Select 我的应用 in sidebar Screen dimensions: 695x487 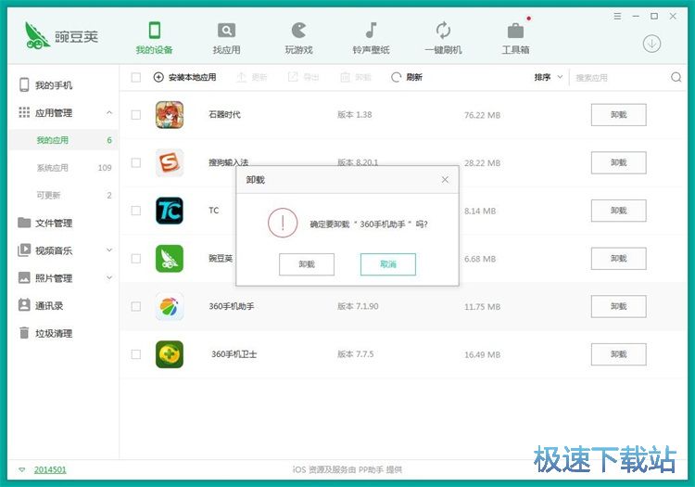coord(63,140)
